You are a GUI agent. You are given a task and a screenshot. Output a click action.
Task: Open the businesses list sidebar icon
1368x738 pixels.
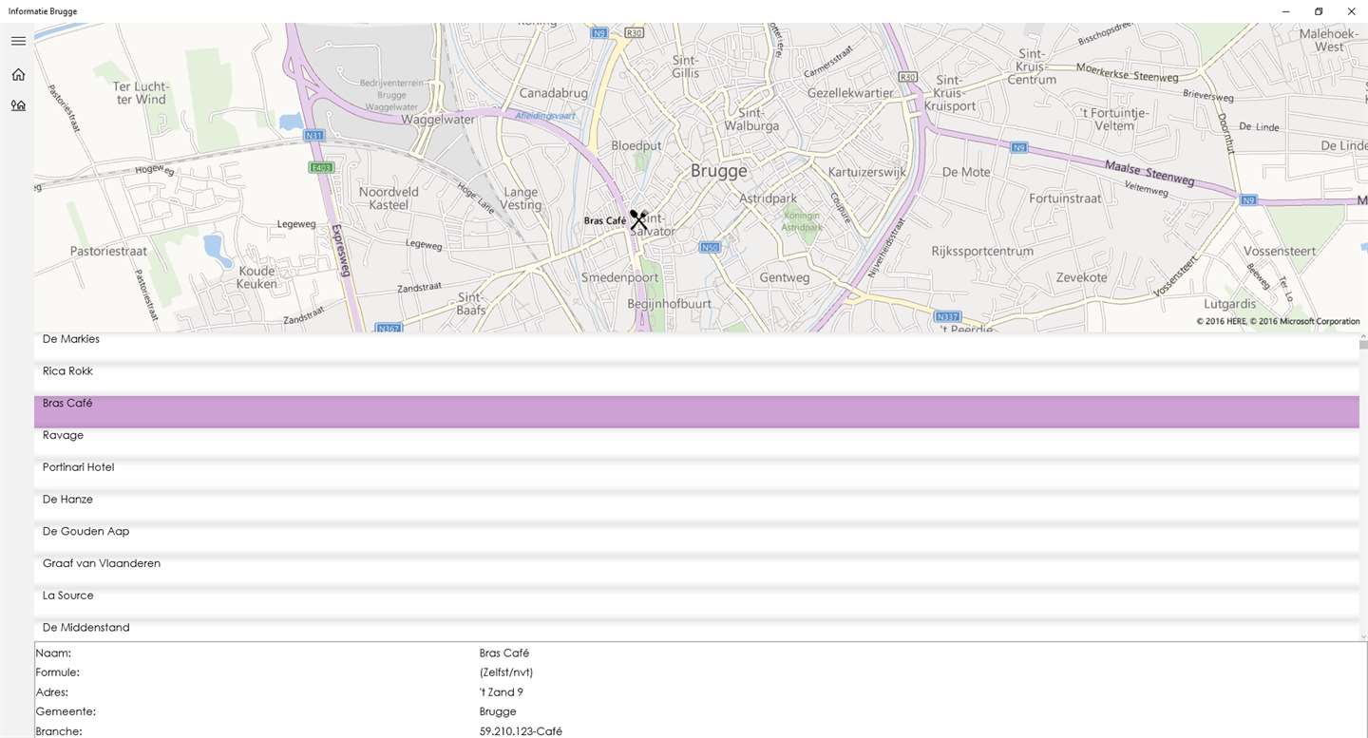[18, 105]
